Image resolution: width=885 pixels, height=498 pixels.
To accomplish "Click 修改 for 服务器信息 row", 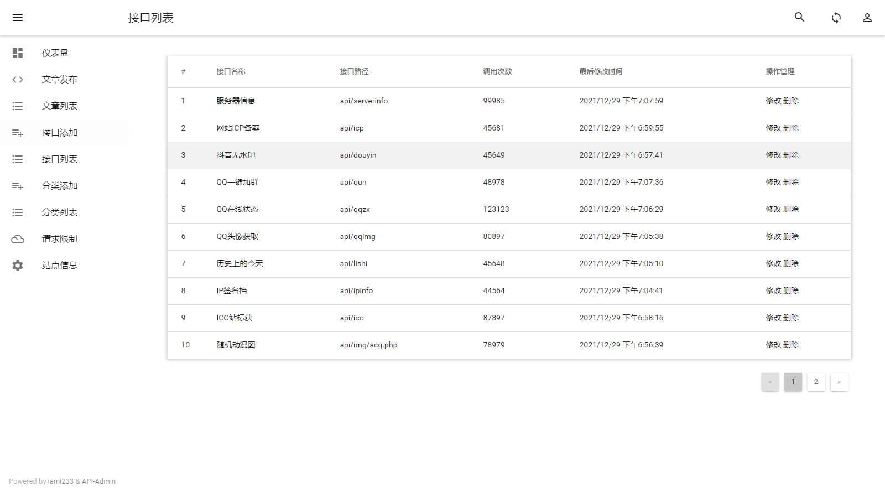I will click(773, 101).
